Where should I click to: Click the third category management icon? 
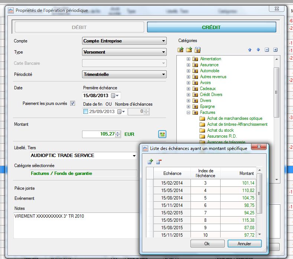pos(198,50)
